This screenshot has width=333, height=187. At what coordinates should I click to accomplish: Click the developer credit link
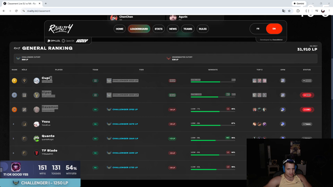pos(271,39)
